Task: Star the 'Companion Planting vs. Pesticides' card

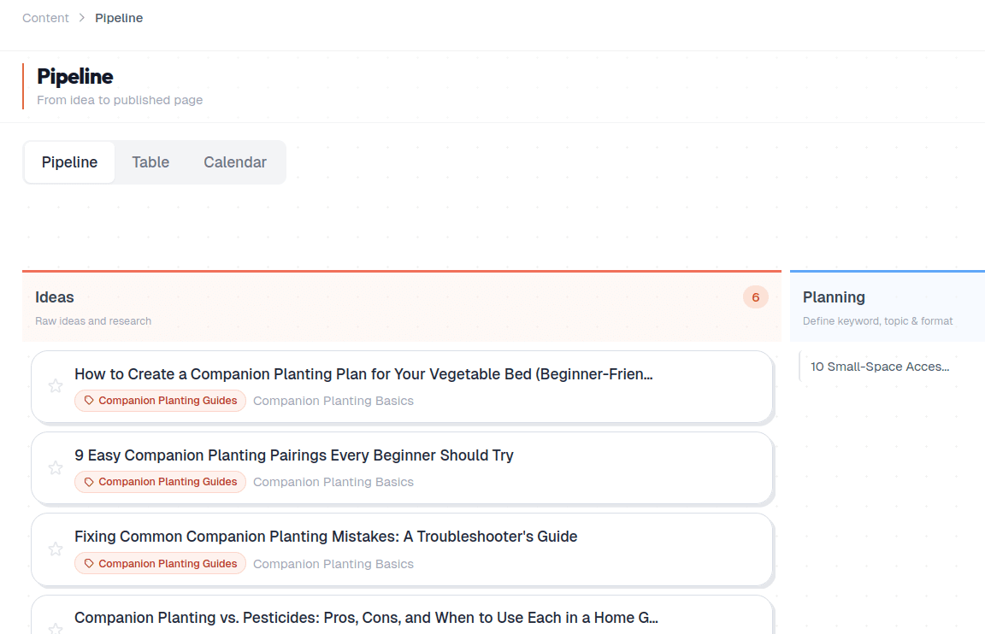Action: (x=56, y=628)
